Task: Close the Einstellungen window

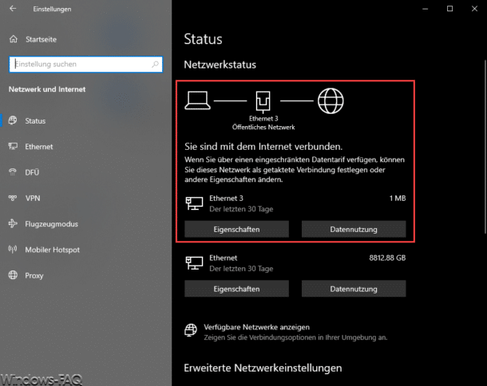Action: [474, 9]
